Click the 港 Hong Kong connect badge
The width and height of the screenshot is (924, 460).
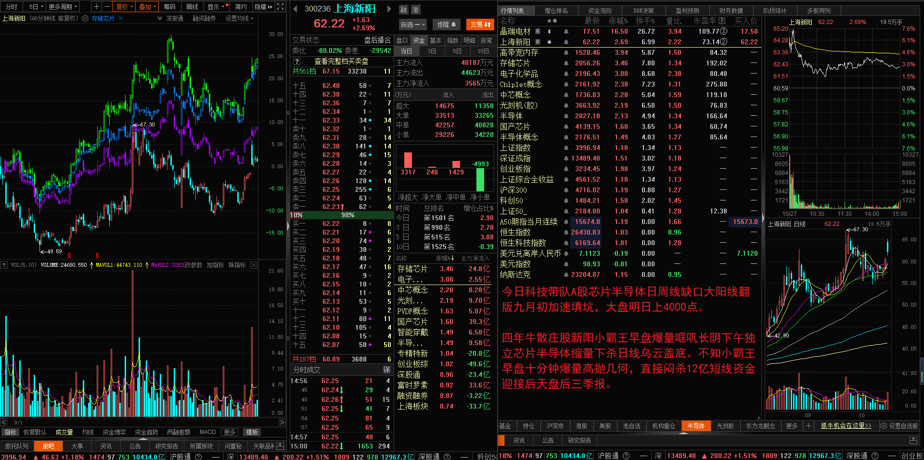[415, 10]
